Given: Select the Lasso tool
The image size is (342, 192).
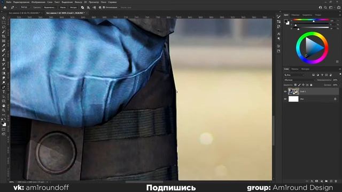Looking at the screenshot, I should click(x=4, y=27).
